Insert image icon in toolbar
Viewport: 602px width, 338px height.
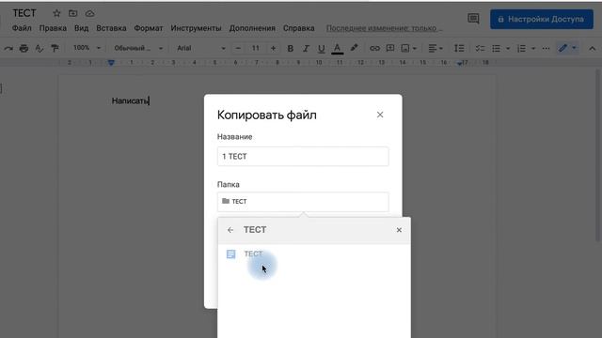405,48
